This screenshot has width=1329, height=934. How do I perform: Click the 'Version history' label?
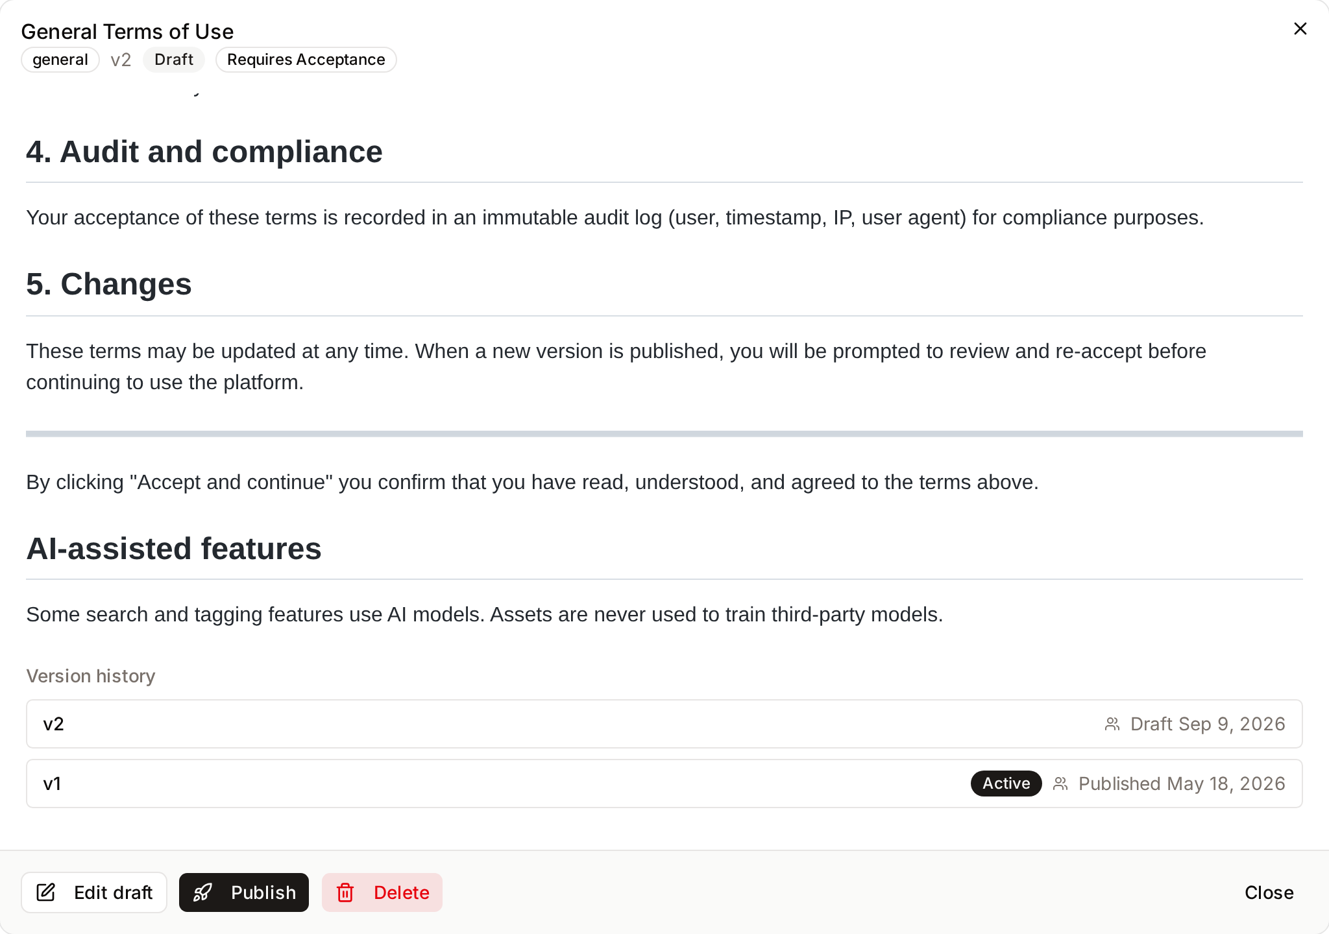(x=91, y=676)
